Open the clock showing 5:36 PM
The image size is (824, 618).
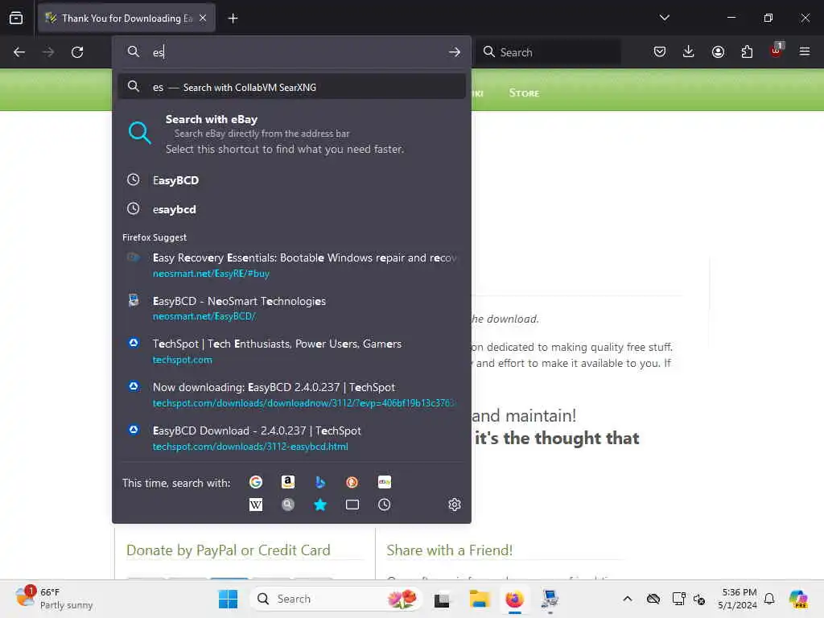pos(738,599)
